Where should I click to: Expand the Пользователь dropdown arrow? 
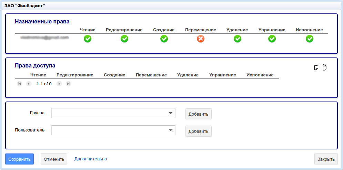click(170, 130)
